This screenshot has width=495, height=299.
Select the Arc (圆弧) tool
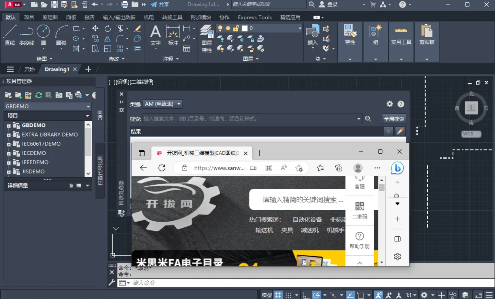tap(61, 35)
